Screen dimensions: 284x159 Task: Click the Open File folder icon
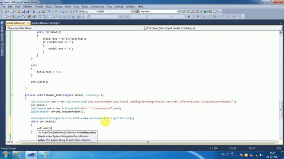tap(19, 11)
